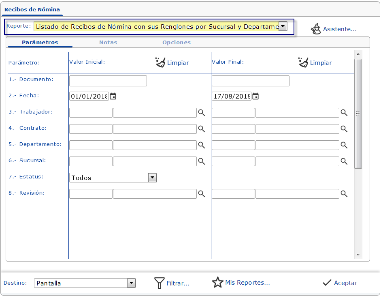Click the 'Destino:' label
381x296 pixels.
click(x=15, y=283)
